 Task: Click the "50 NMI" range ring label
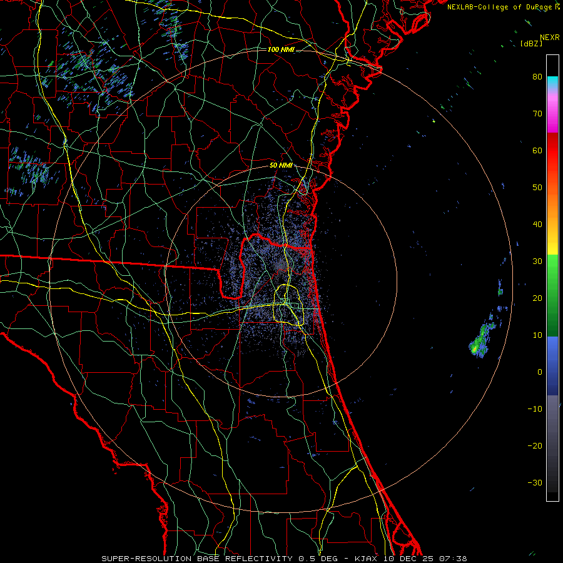click(x=281, y=165)
